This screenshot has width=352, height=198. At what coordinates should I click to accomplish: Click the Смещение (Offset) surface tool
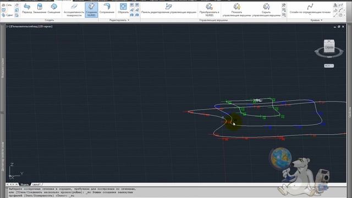(54, 9)
